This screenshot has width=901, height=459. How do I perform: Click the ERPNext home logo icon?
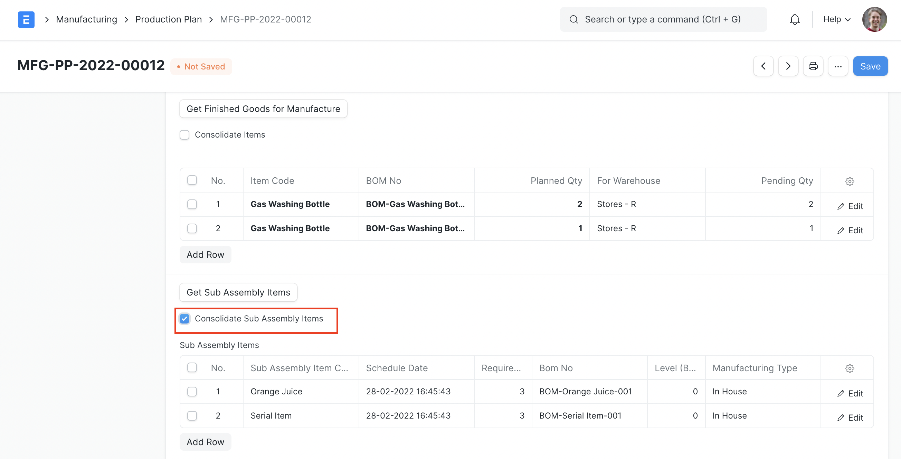point(26,19)
